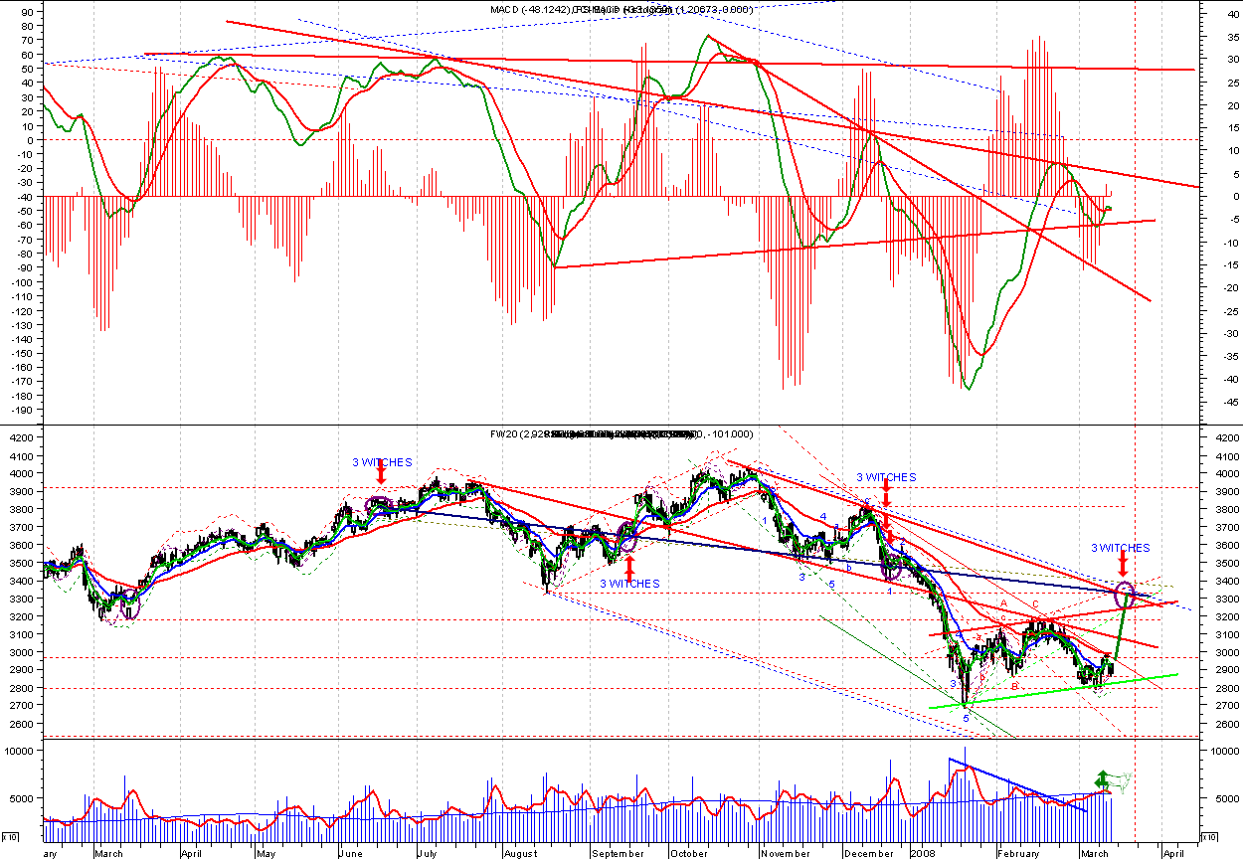
Task: Click the October month label
Action: click(688, 853)
